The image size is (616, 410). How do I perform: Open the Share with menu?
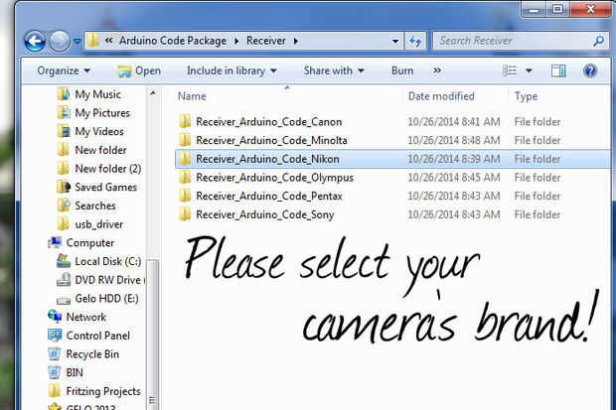pyautogui.click(x=334, y=71)
